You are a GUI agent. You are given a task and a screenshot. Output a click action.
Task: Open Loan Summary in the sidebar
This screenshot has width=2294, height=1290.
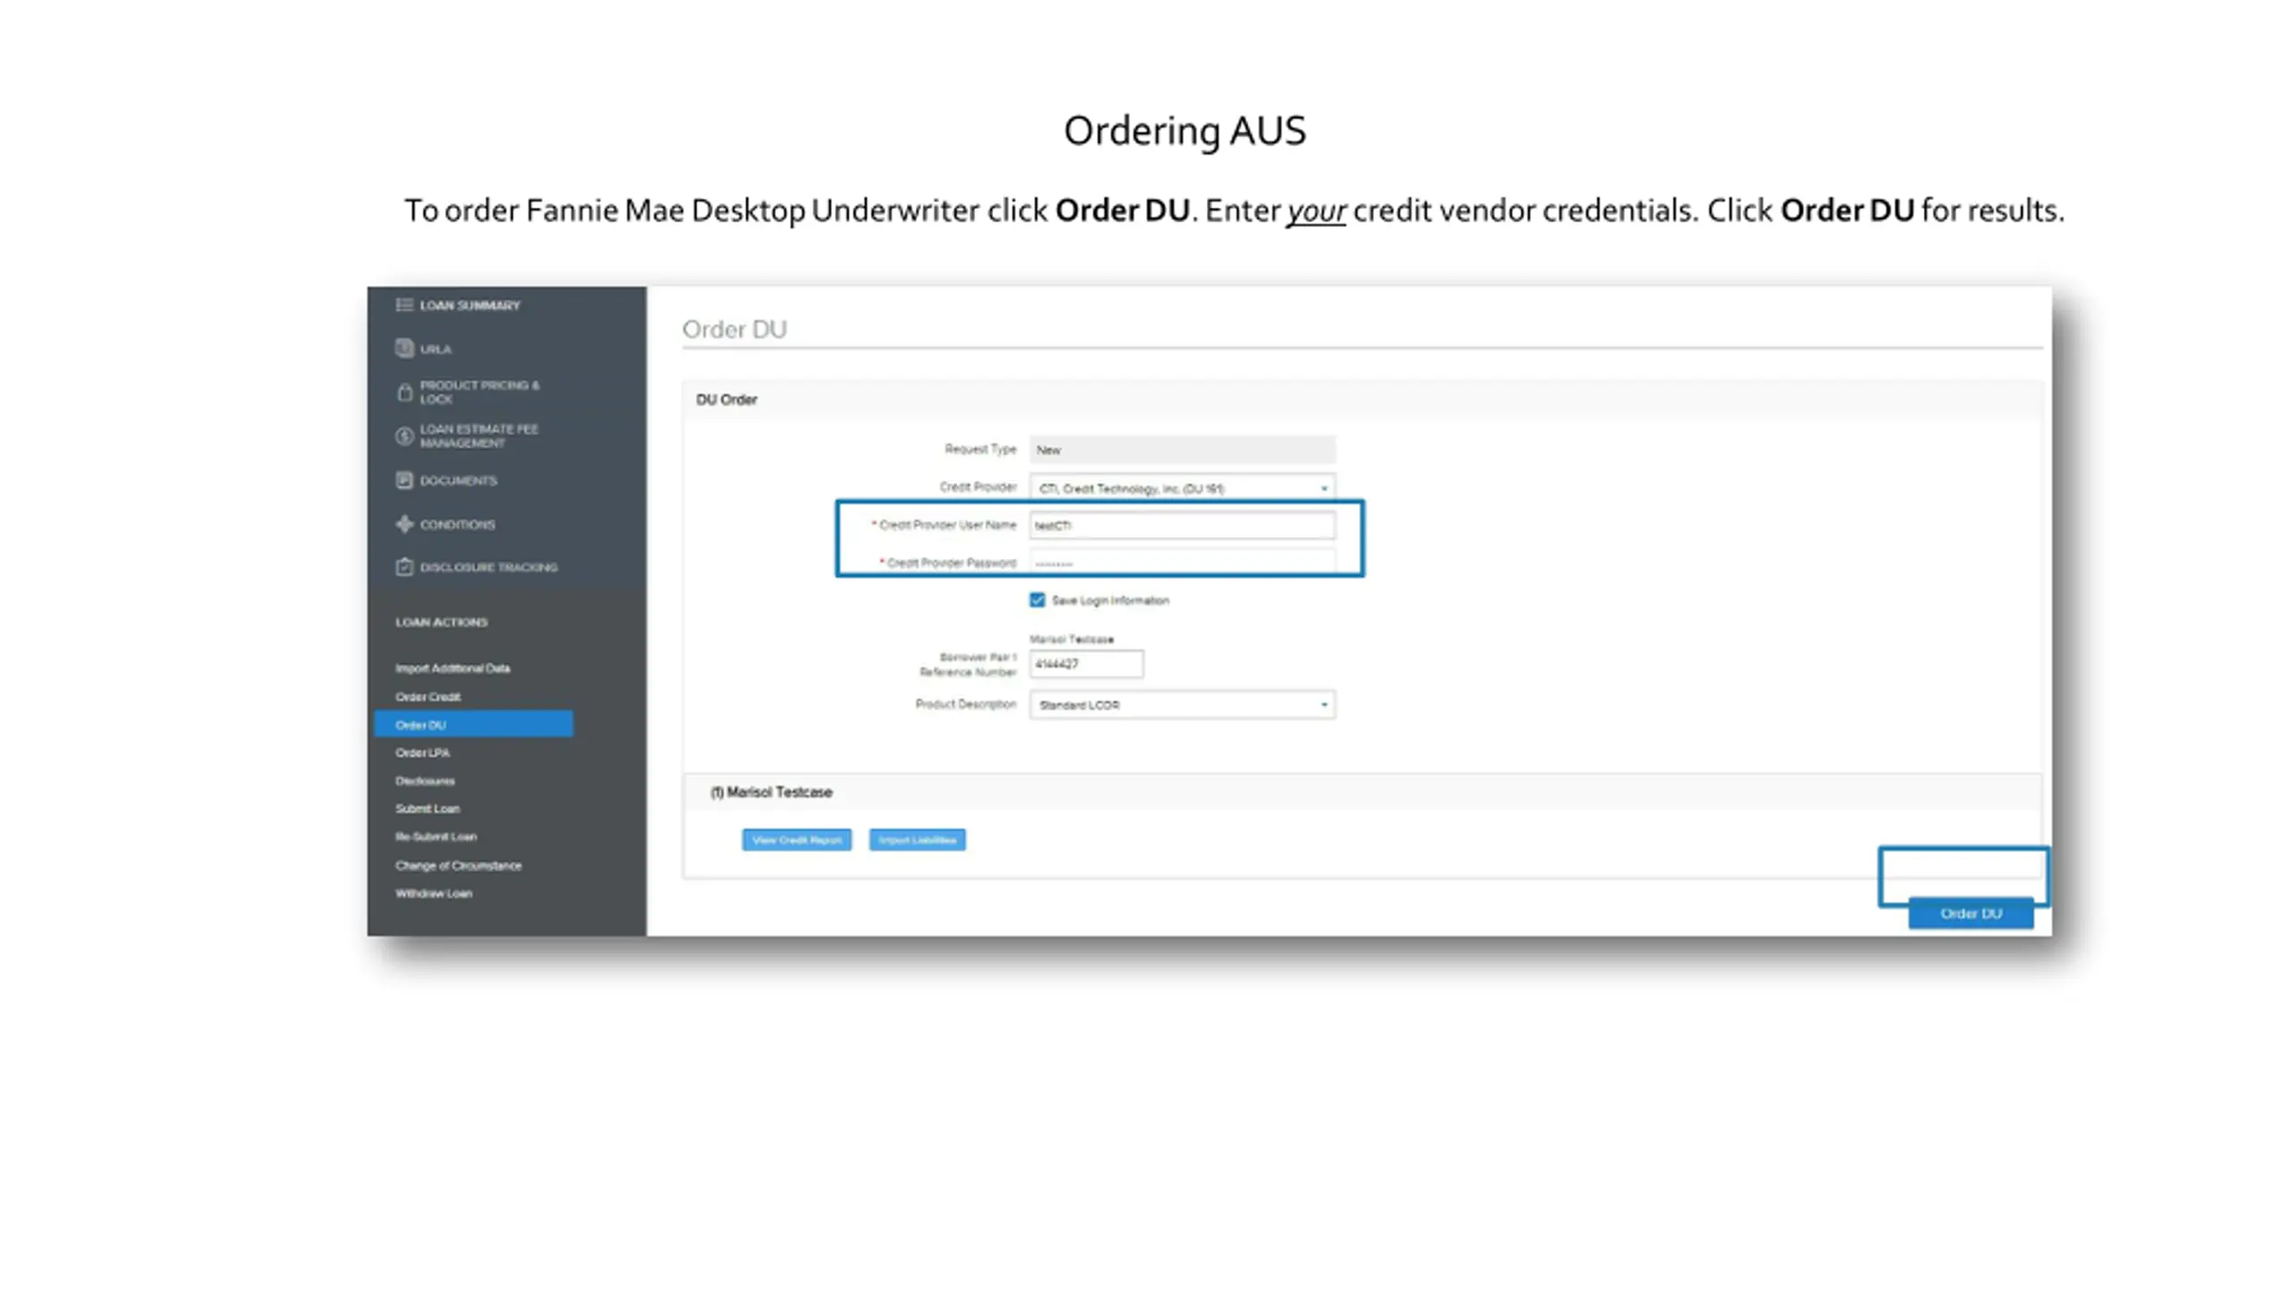pyautogui.click(x=470, y=305)
